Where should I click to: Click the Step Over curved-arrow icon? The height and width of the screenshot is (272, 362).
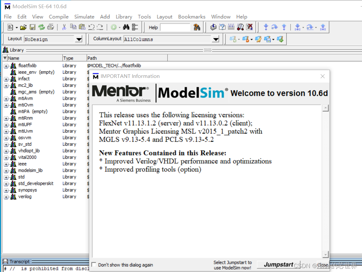coord(274,27)
